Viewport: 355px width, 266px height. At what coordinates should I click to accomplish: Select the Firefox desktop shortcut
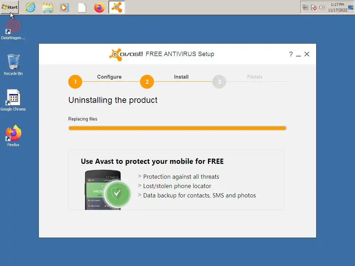tap(13, 136)
